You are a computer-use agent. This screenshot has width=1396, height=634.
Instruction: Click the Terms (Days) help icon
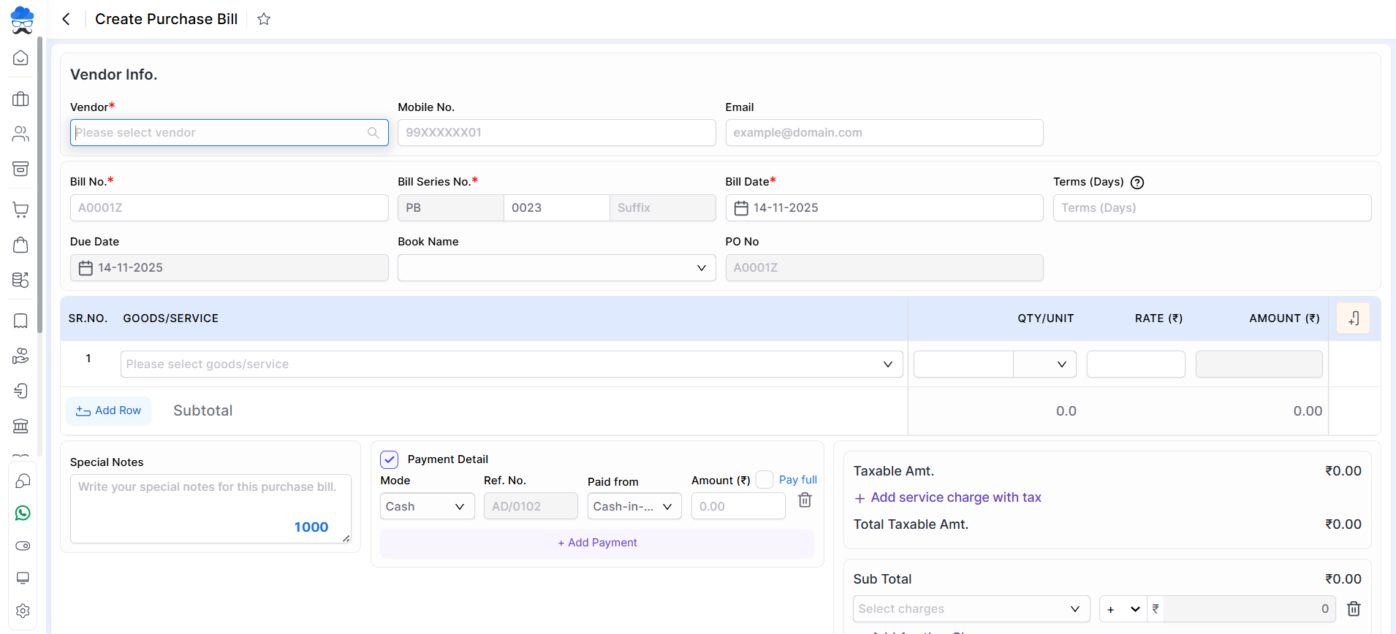click(x=1137, y=183)
